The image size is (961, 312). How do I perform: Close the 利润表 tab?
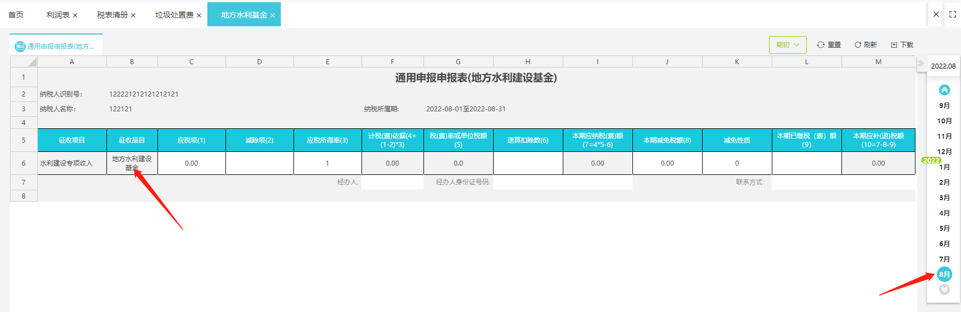tap(75, 15)
